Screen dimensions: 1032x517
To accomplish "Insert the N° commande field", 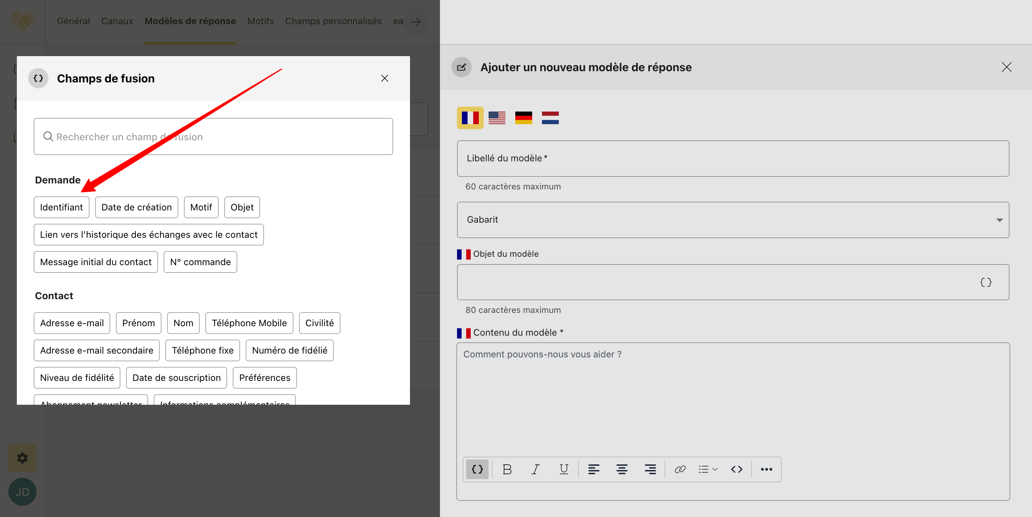I will click(x=200, y=262).
